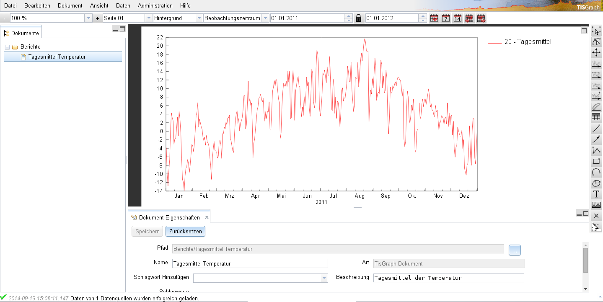The width and height of the screenshot is (603, 302).
Task: Select the arrow selection tool
Action: pyautogui.click(x=596, y=31)
